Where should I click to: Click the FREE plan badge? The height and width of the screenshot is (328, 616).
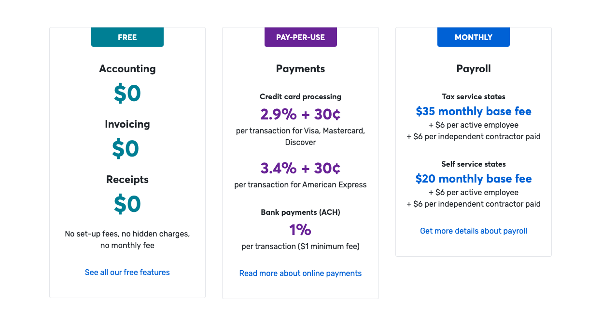click(127, 37)
